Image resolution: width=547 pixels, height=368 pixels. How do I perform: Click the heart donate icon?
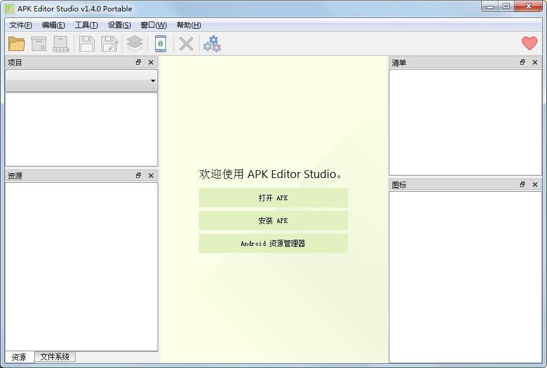(x=529, y=43)
